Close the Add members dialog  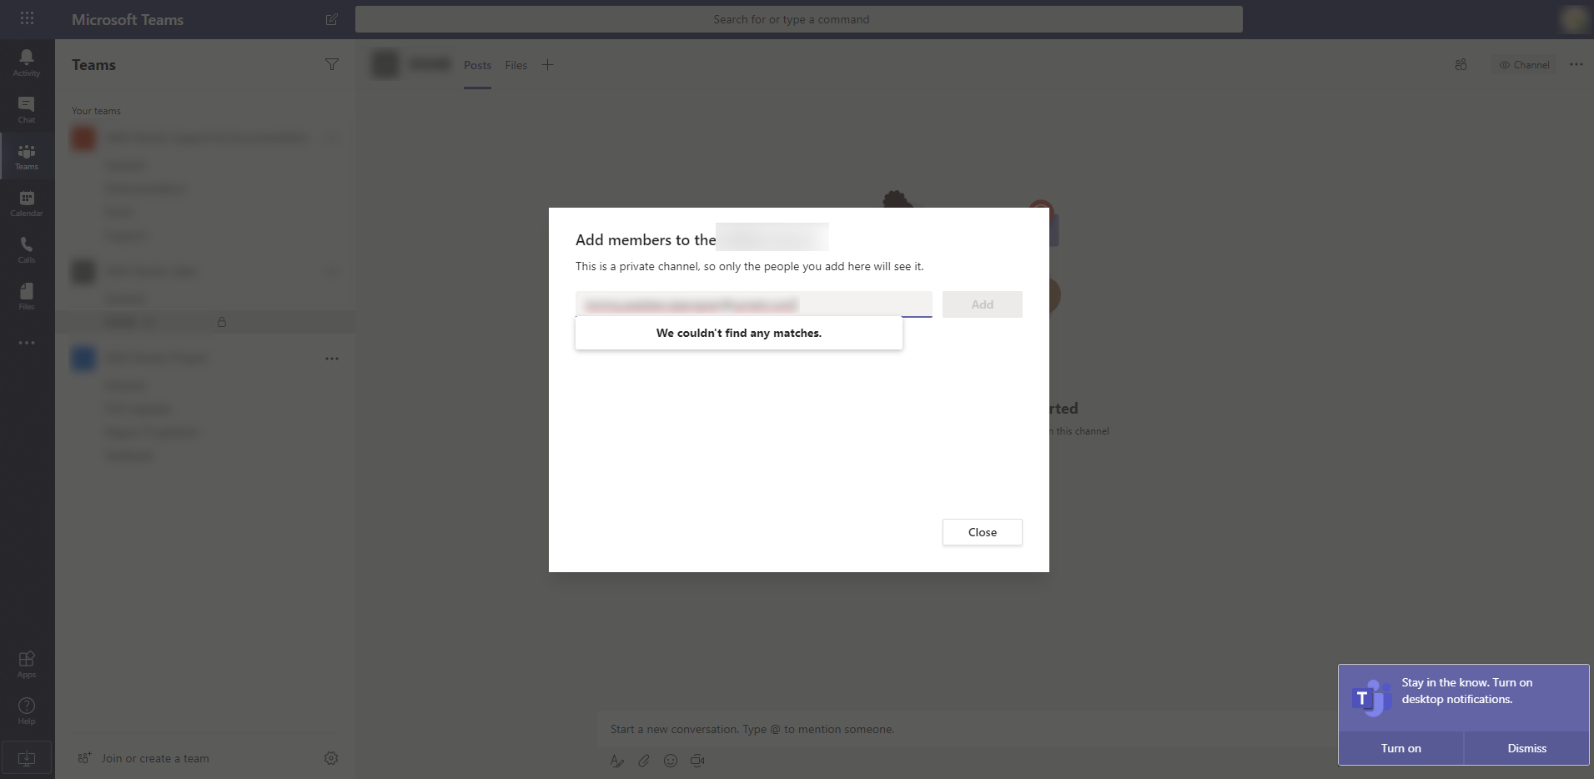(x=983, y=532)
